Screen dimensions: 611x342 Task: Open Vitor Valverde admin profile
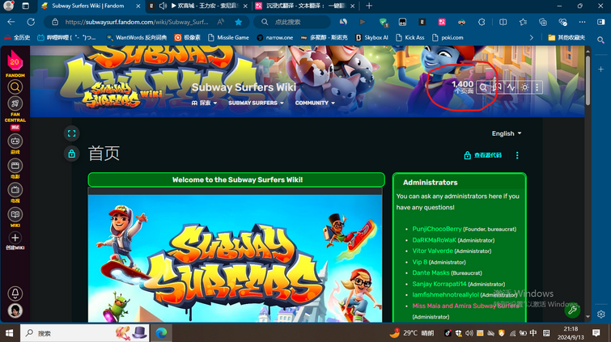pyautogui.click(x=432, y=251)
